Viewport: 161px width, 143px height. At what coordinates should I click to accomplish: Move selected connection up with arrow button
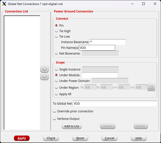[x=44, y=69]
